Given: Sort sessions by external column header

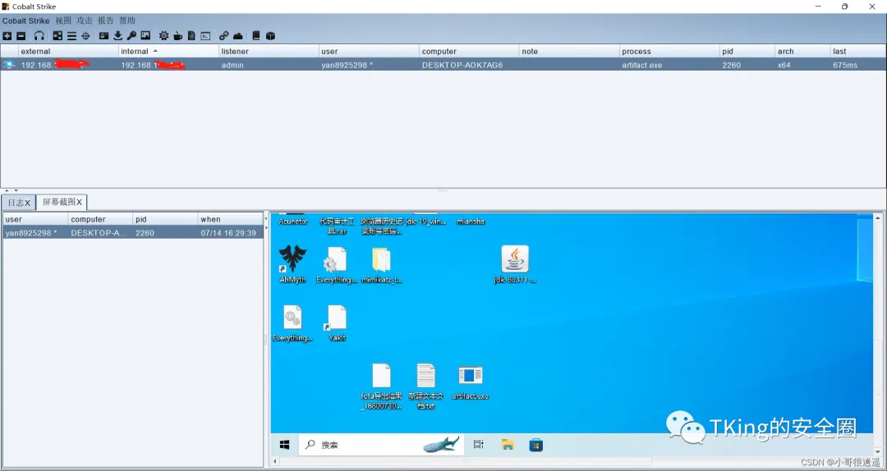Looking at the screenshot, I should click(x=68, y=52).
